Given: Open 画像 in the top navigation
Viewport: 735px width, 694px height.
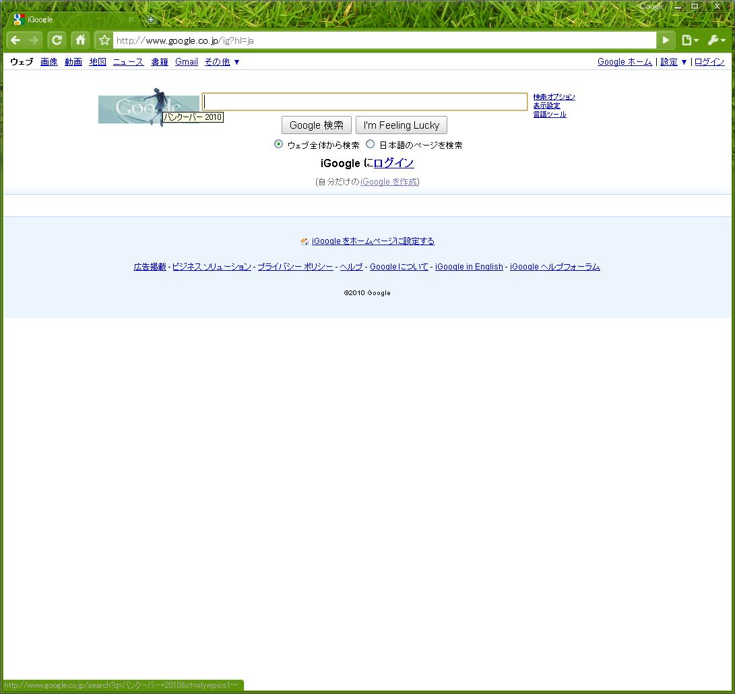Looking at the screenshot, I should point(49,62).
